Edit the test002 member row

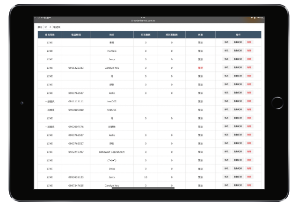(226, 101)
